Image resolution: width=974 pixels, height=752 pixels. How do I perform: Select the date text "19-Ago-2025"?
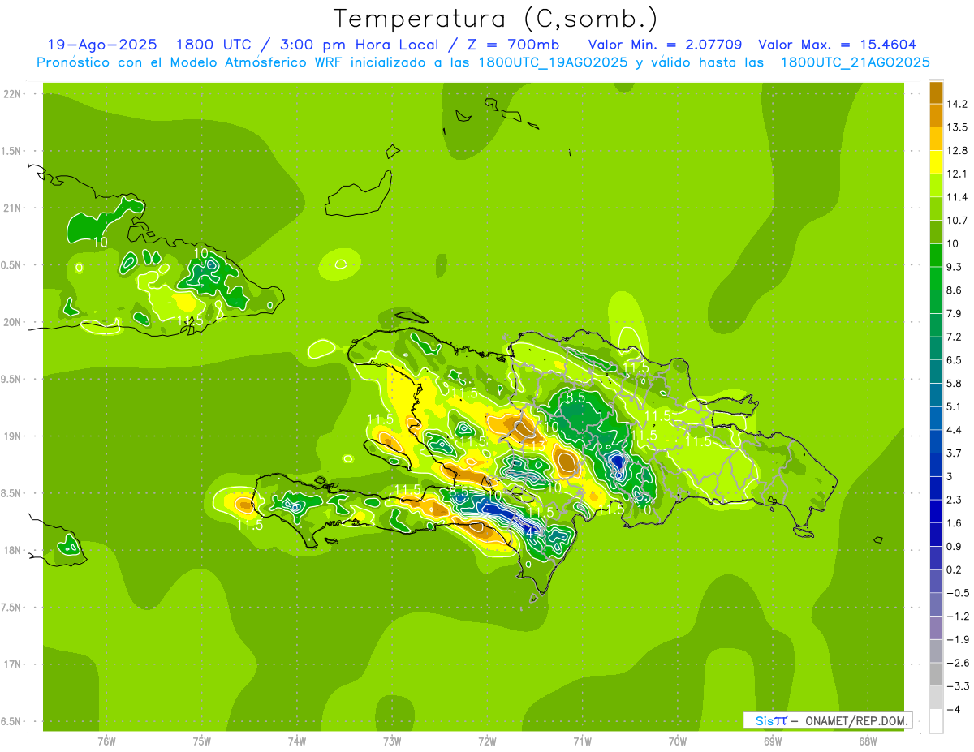[x=102, y=45]
